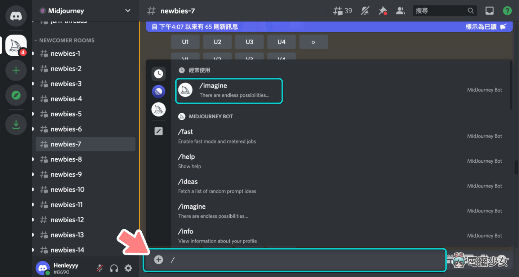The image size is (519, 277).
Task: Choose the /info command
Action: (340, 236)
